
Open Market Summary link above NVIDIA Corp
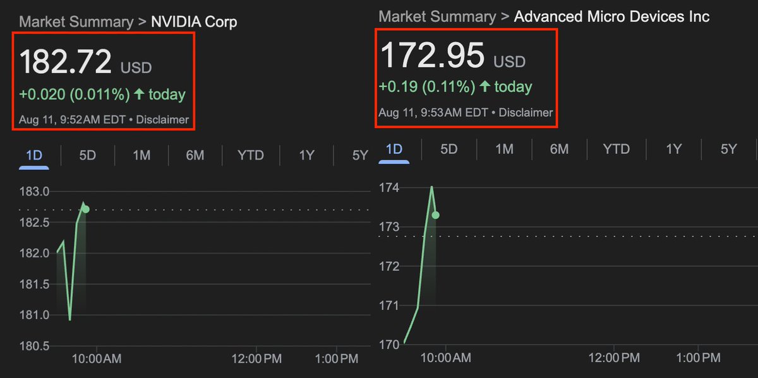coord(76,22)
